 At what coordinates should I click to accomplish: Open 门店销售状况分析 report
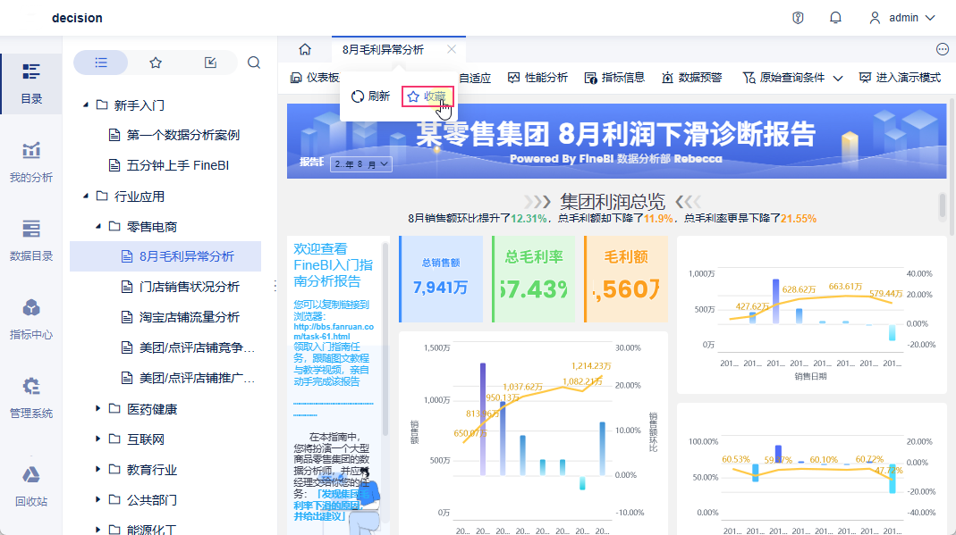pos(181,287)
